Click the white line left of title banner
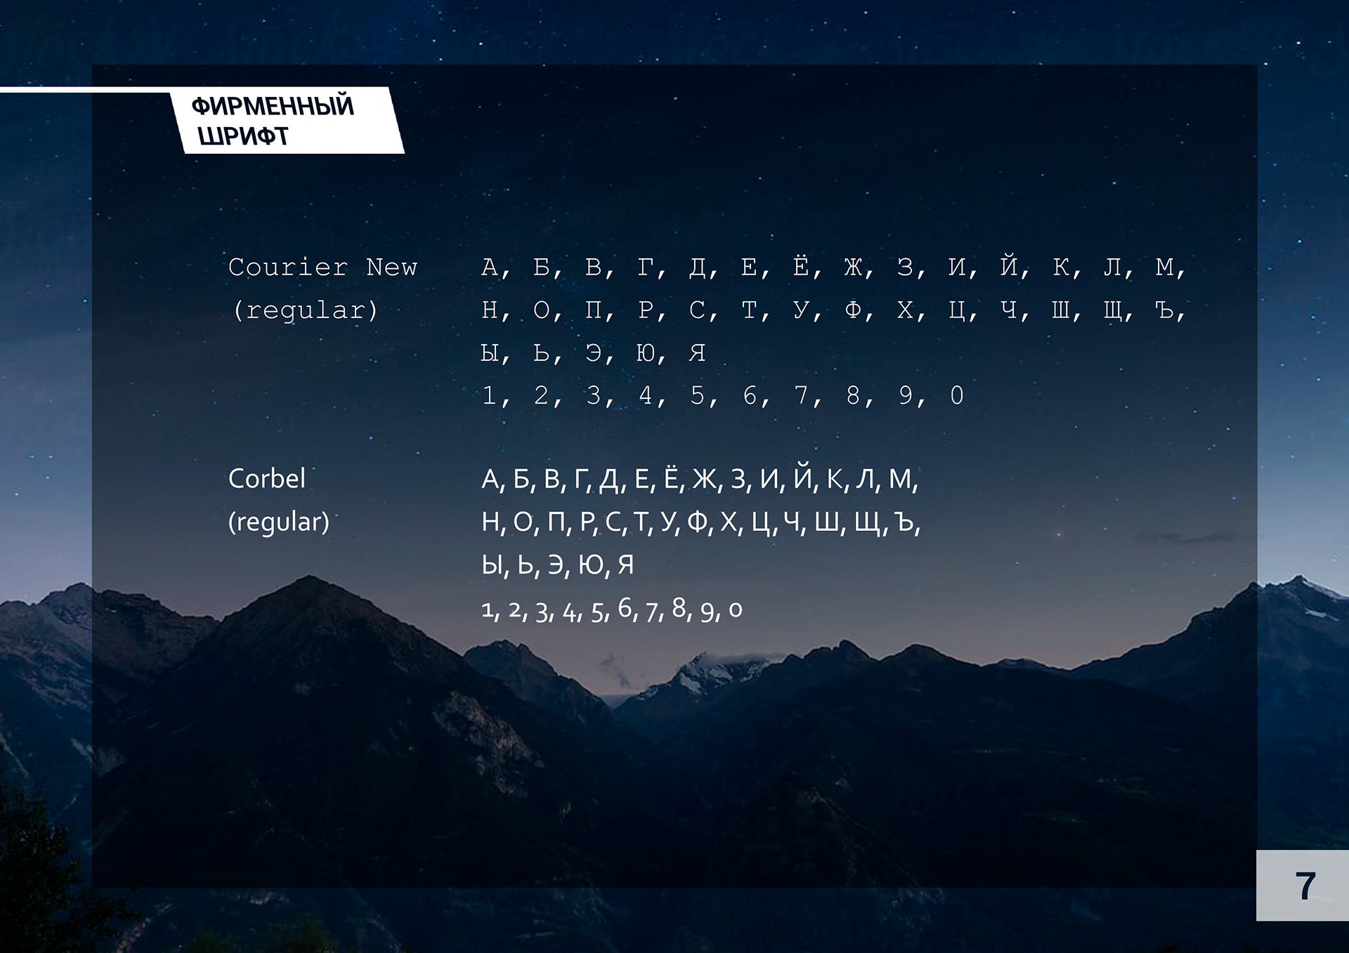The width and height of the screenshot is (1349, 953). (x=84, y=91)
